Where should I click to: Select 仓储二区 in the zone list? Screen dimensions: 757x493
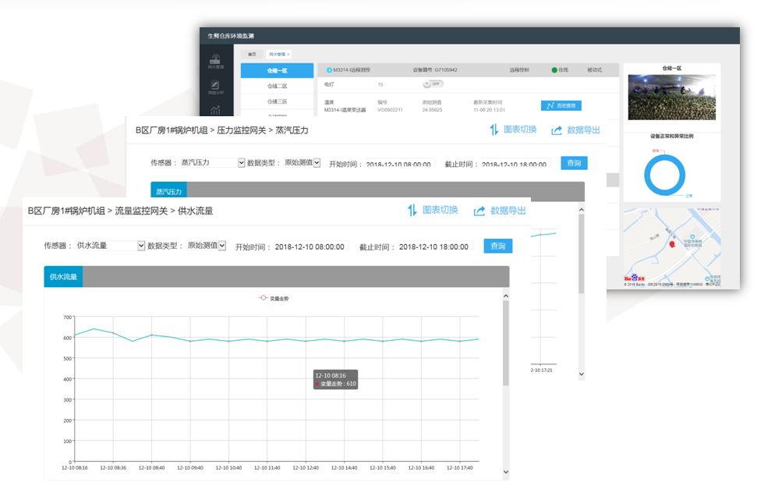click(277, 86)
